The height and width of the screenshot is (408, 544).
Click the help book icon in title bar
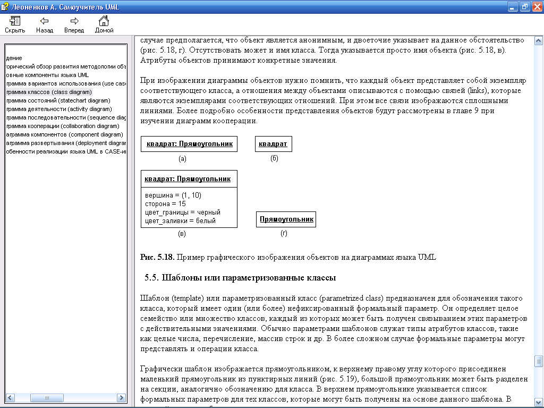pyautogui.click(x=5, y=6)
